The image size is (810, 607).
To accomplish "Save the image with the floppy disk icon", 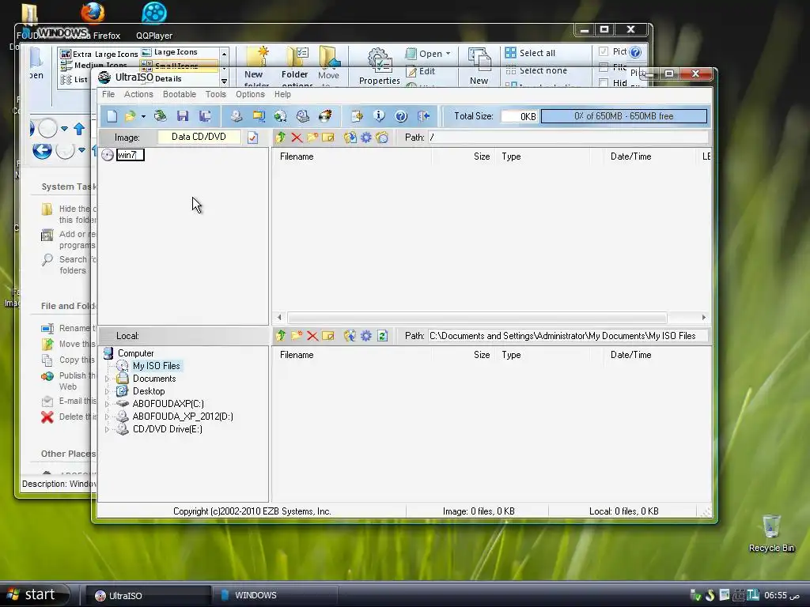I will point(183,116).
